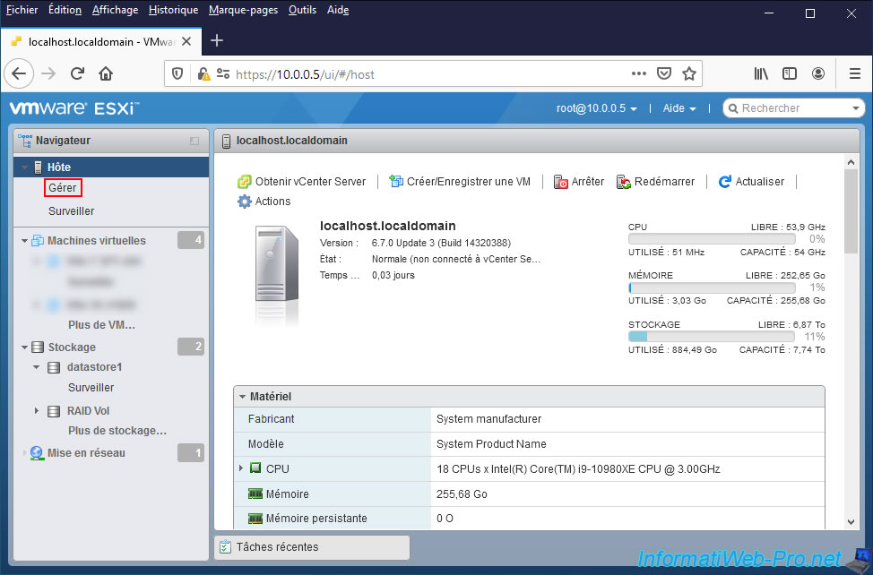This screenshot has height=575, width=873.
Task: Close the localhost.localdomain tab
Action: click(x=186, y=42)
